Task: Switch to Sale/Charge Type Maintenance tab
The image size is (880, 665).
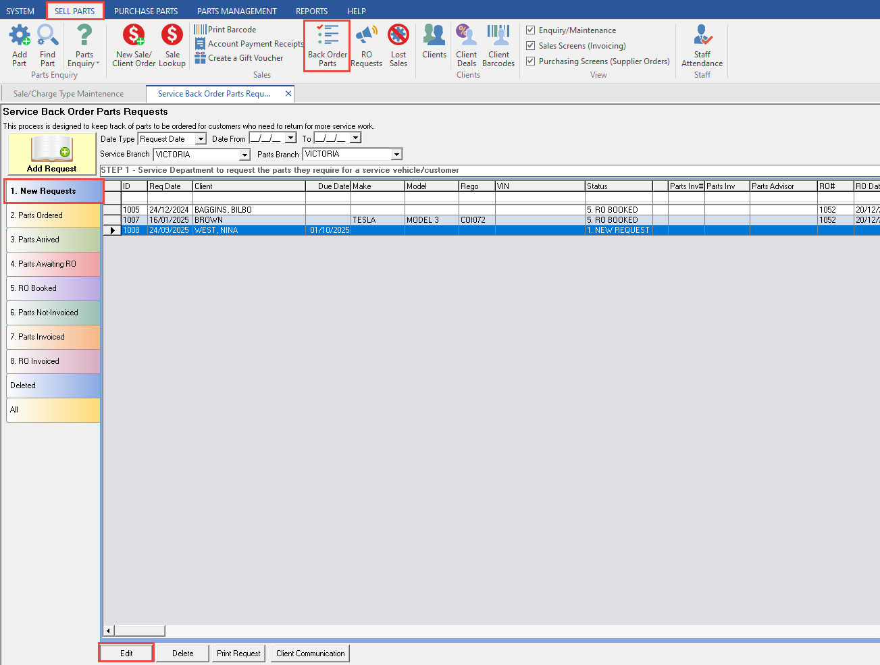Action: click(69, 94)
